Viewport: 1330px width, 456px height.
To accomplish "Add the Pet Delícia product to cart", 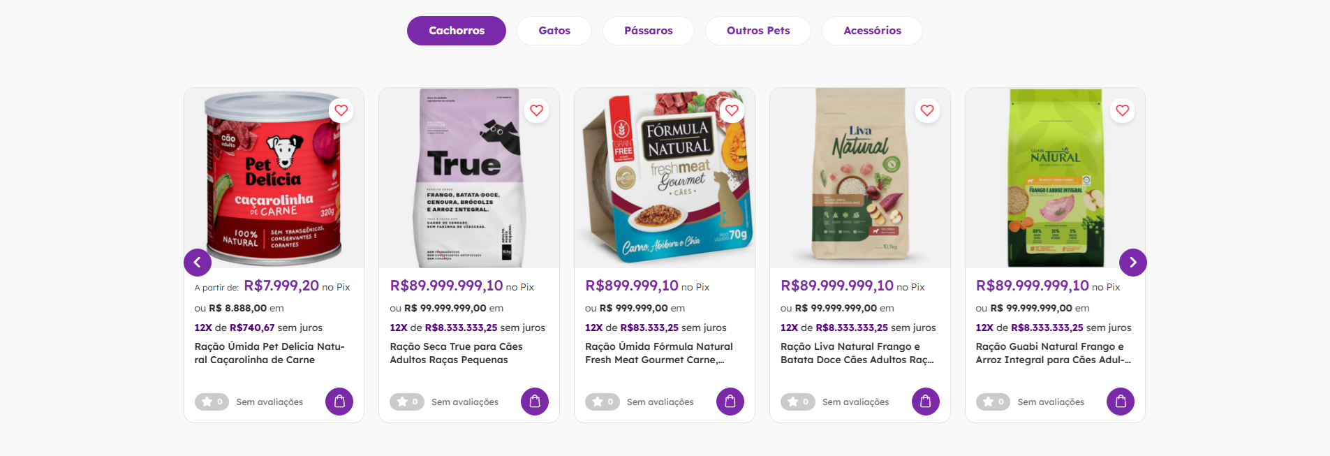I will 339,402.
